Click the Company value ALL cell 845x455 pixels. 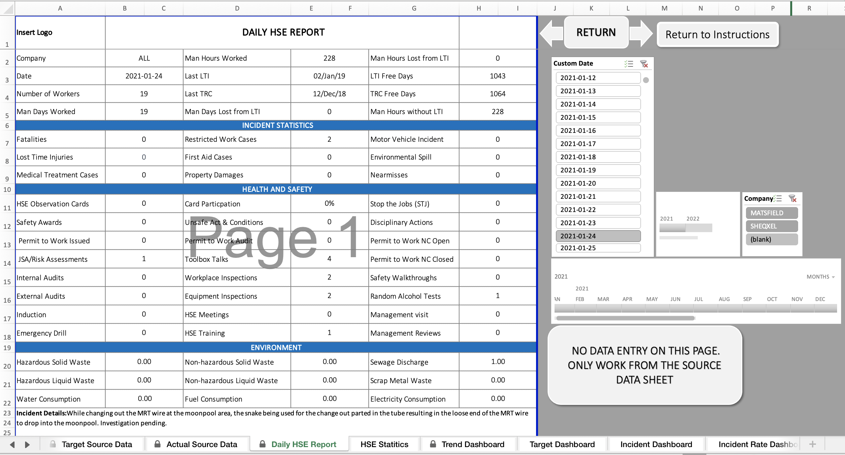144,58
